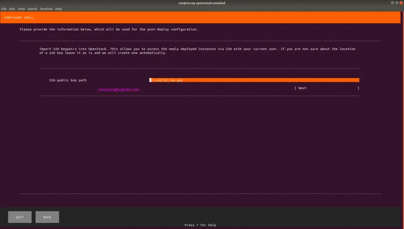Click the conjure-up openstack-novalxd title bar
Viewport: 404px width, 229px height.
(202, 3)
